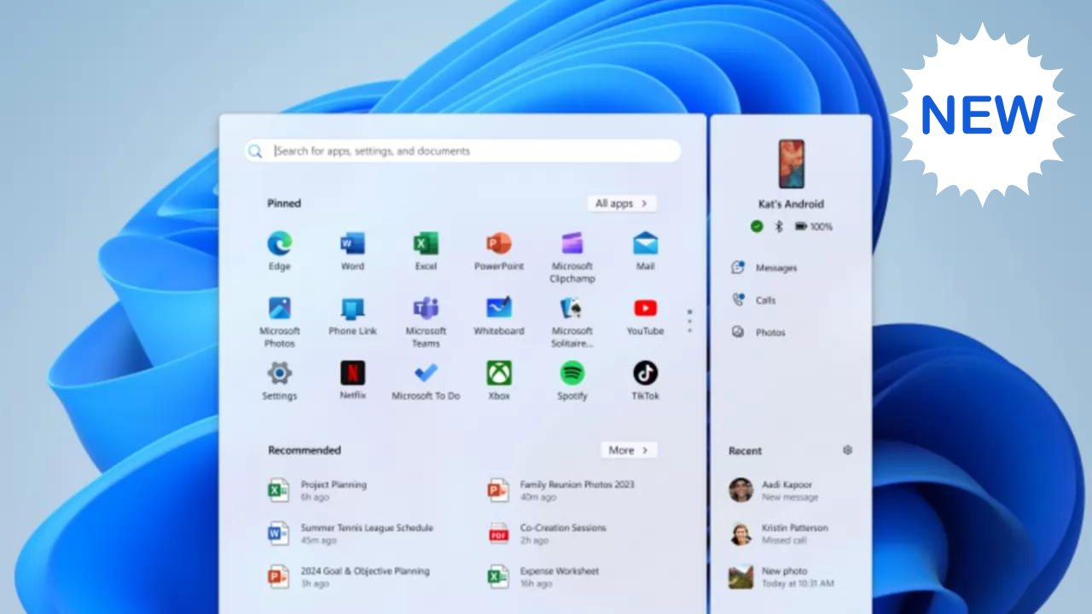Open the Mail app
The height and width of the screenshot is (614, 1092).
pyautogui.click(x=645, y=251)
